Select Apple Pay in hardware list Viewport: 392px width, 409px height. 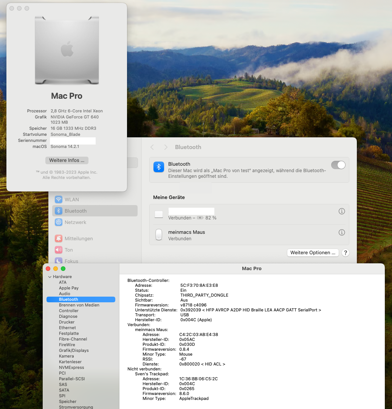69,288
